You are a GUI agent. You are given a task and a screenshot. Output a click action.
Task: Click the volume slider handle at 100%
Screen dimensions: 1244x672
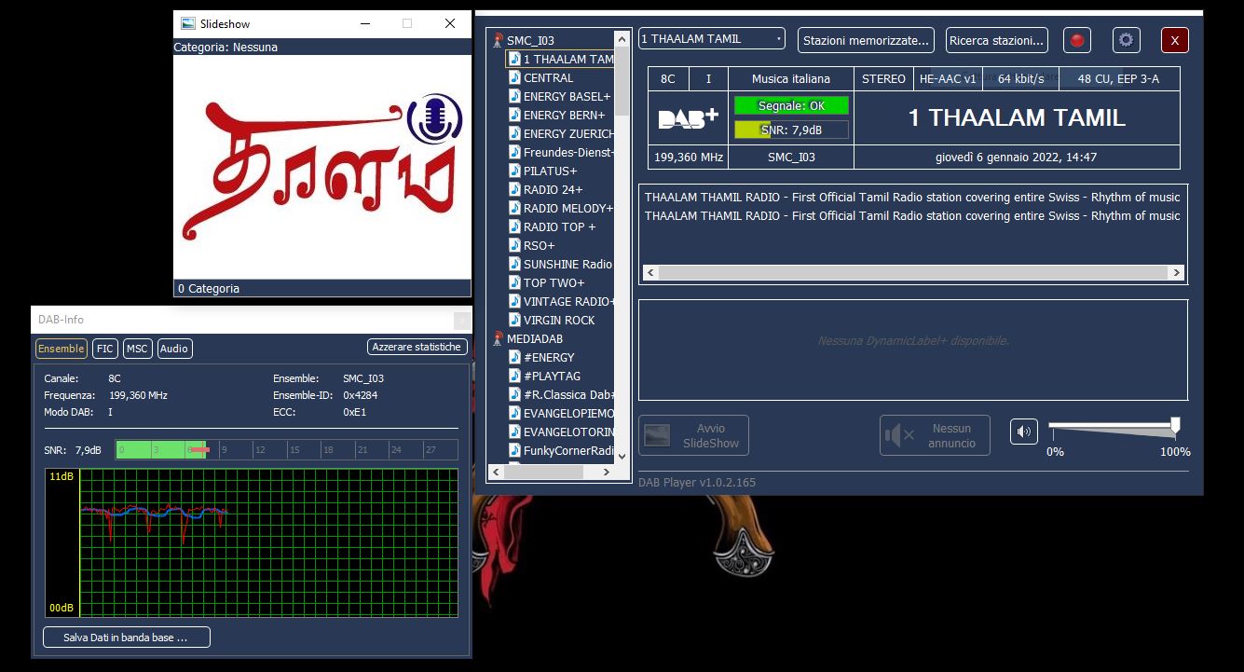[x=1176, y=425]
